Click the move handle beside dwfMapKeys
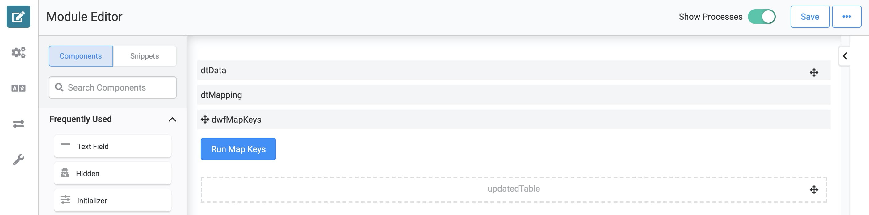This screenshot has width=869, height=215. coord(205,119)
